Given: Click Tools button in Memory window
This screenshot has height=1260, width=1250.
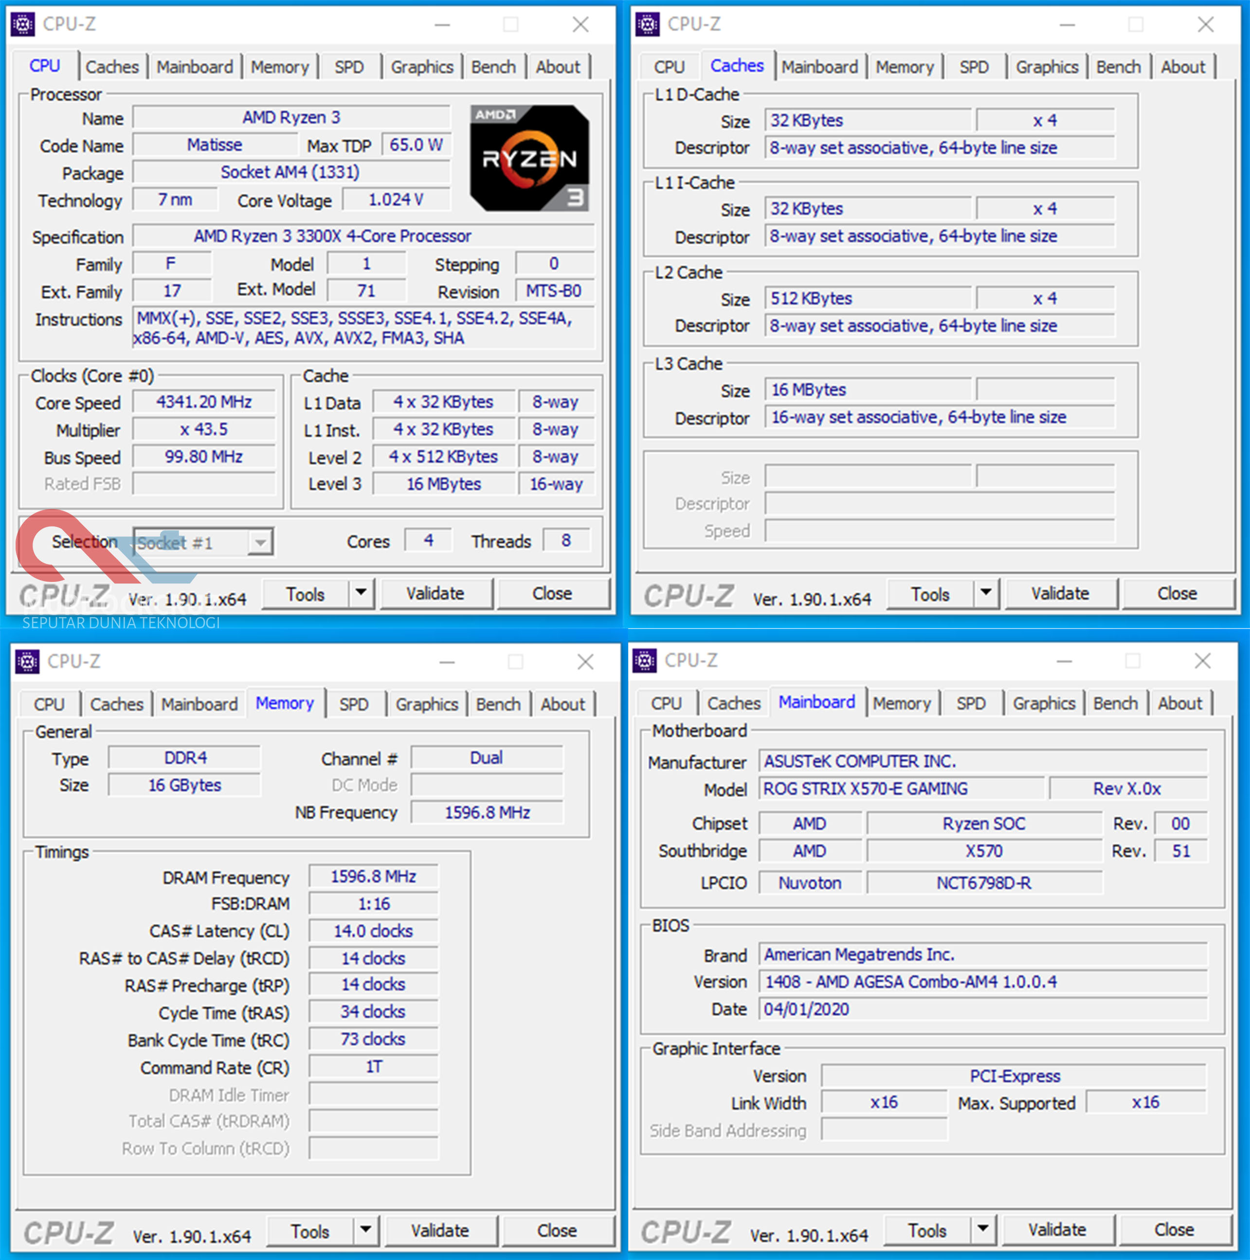Looking at the screenshot, I should (x=310, y=1231).
